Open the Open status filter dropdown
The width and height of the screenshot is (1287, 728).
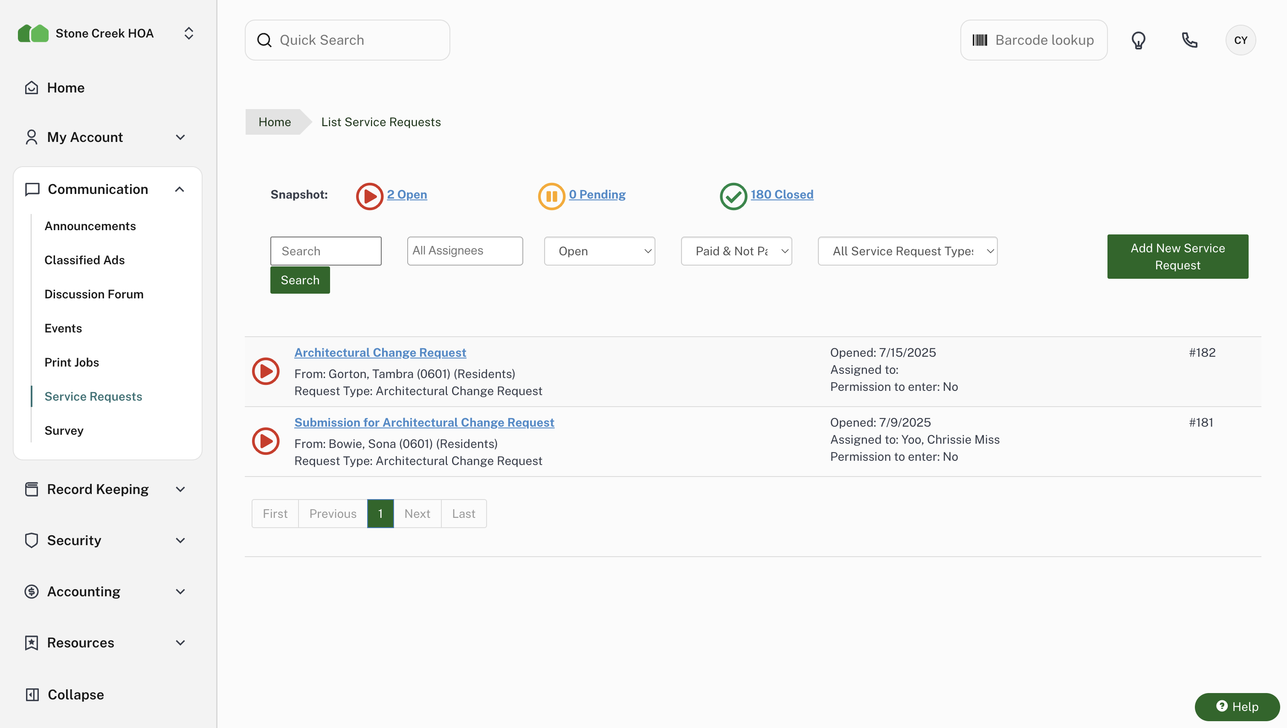[599, 251]
